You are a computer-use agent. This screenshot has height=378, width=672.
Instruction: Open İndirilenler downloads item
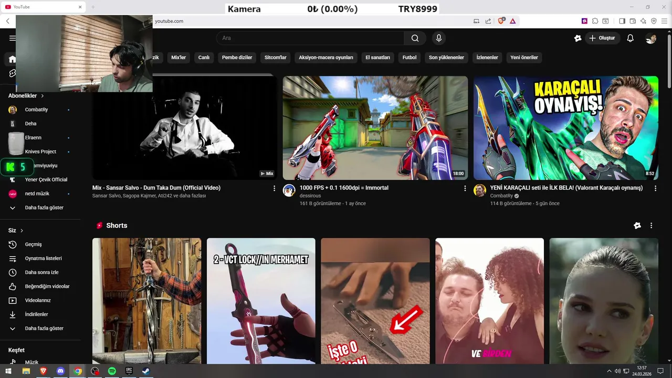pos(40,314)
